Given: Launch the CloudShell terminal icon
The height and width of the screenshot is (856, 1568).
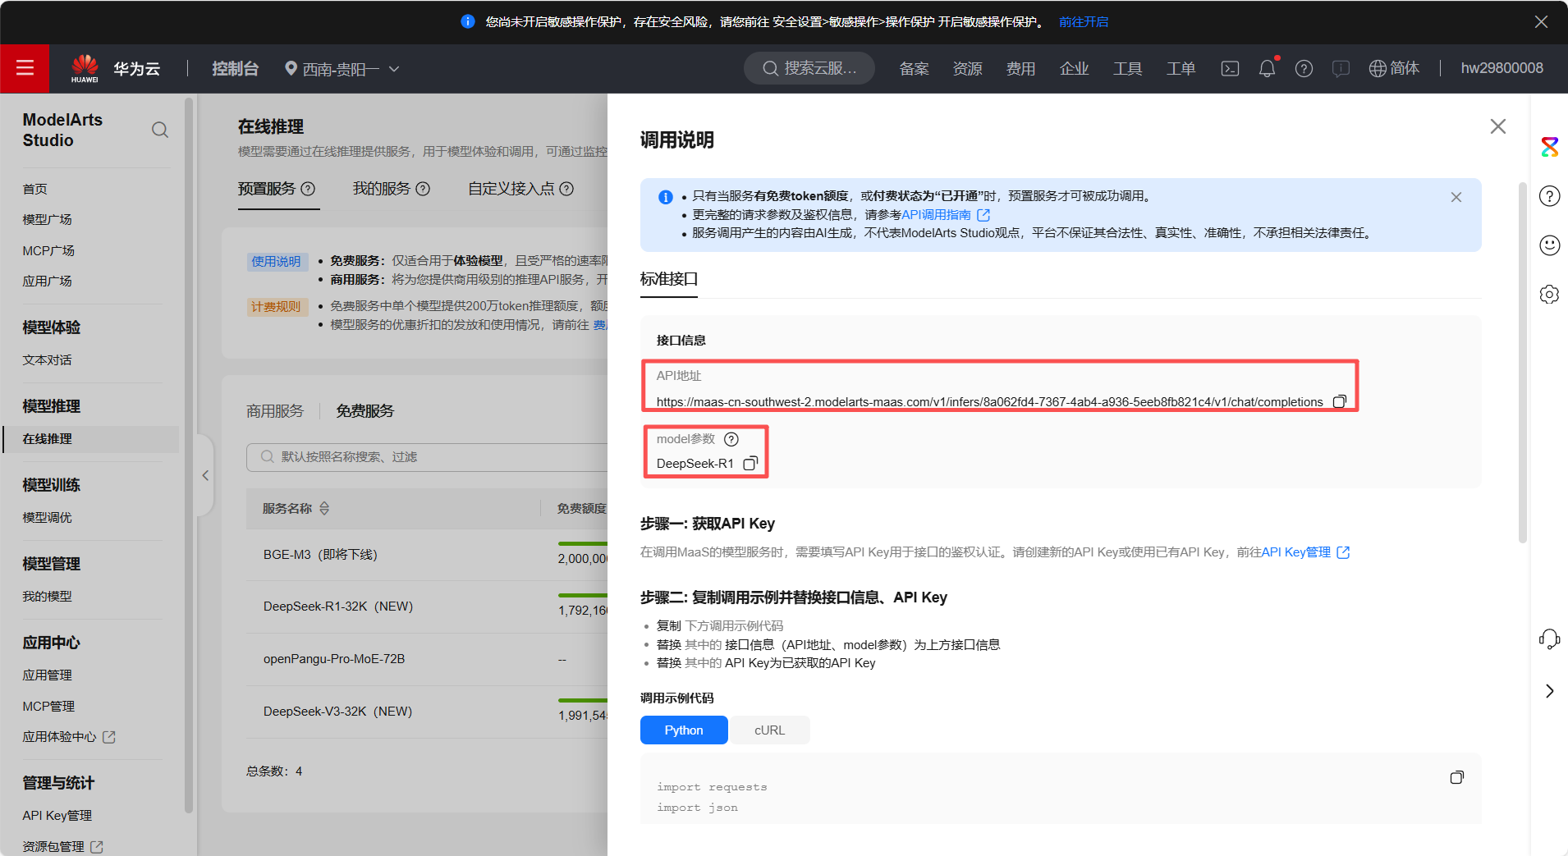Looking at the screenshot, I should coord(1230,68).
